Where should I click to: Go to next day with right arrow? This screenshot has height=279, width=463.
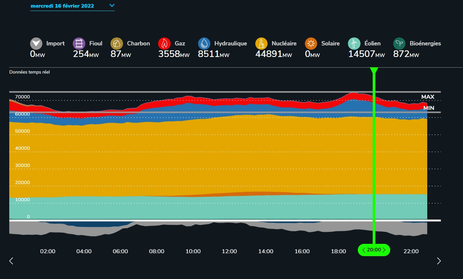click(439, 261)
